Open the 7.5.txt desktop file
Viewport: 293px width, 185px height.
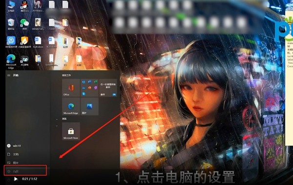click(x=51, y=24)
